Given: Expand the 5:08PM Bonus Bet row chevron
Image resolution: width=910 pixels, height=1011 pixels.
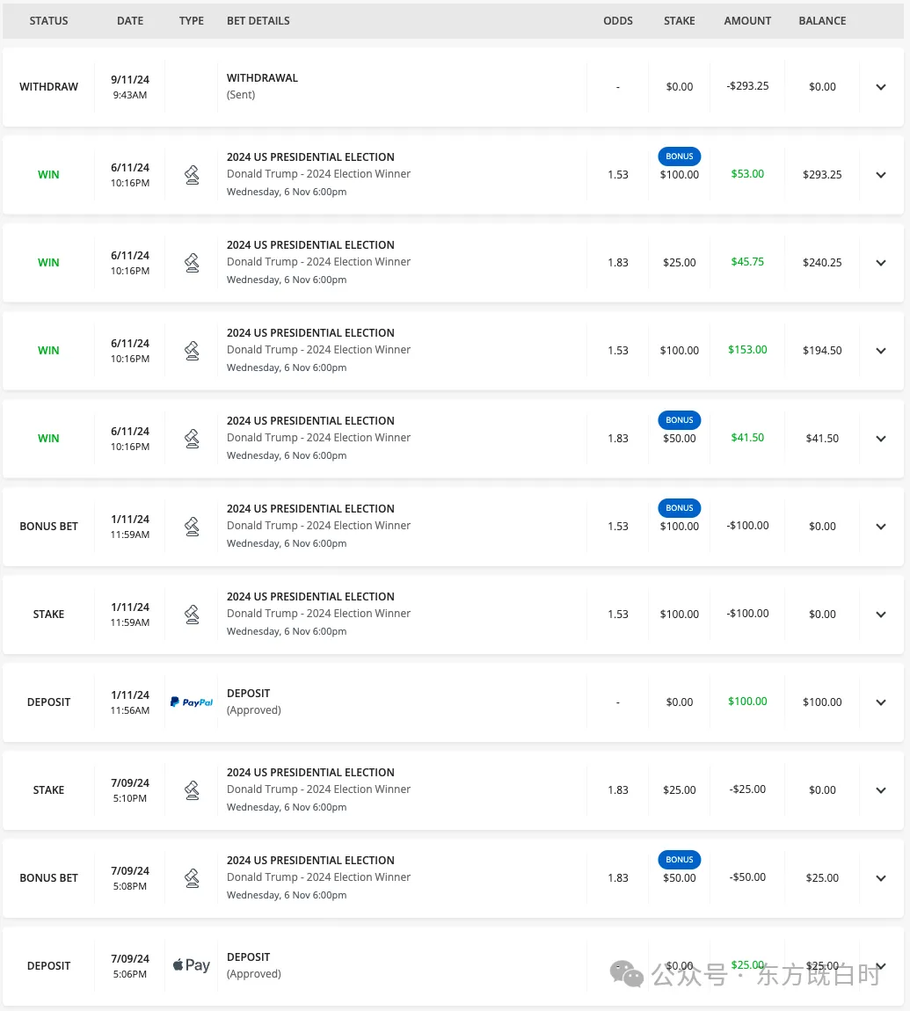Looking at the screenshot, I should [x=881, y=878].
